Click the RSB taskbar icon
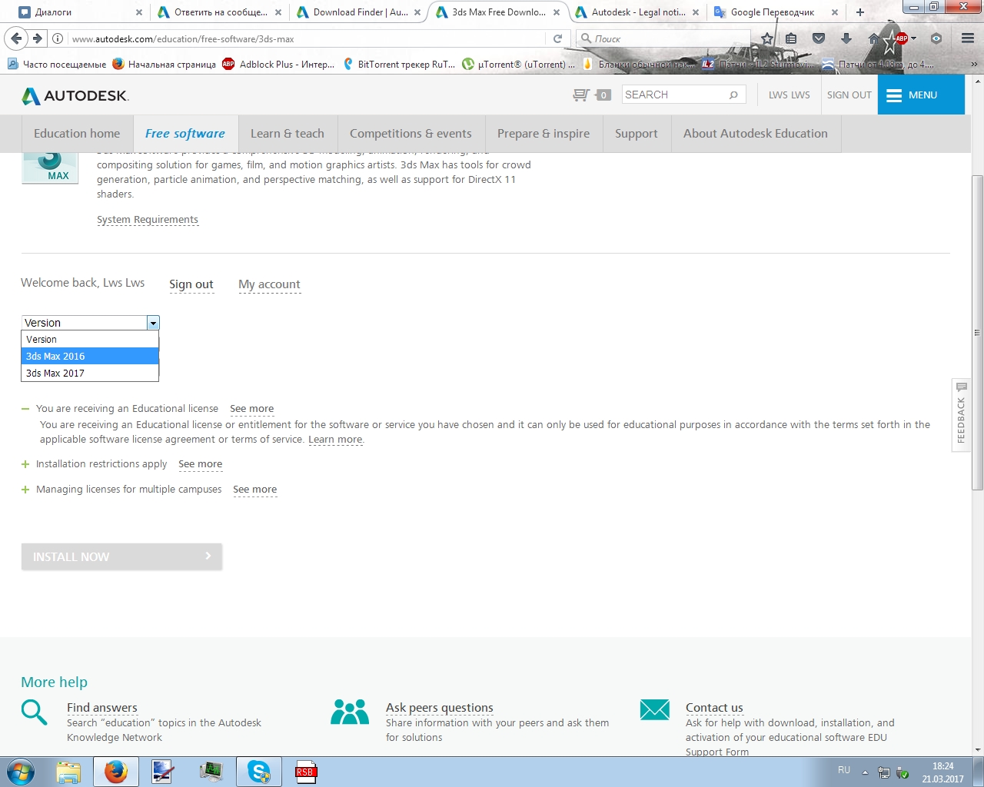This screenshot has height=787, width=984. (x=306, y=772)
